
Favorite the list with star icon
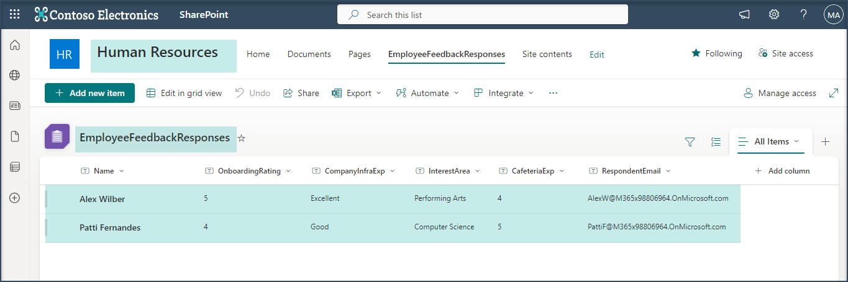pos(242,138)
